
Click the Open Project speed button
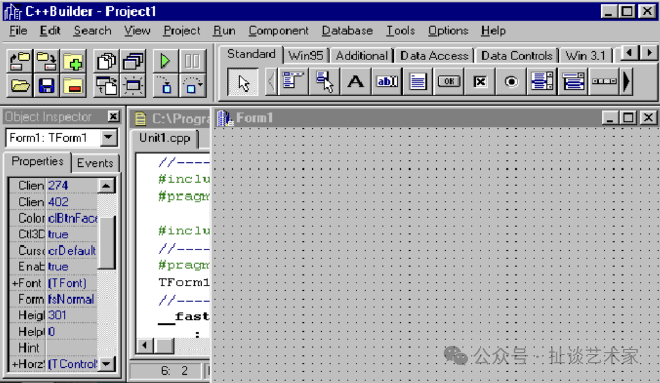pos(20,62)
